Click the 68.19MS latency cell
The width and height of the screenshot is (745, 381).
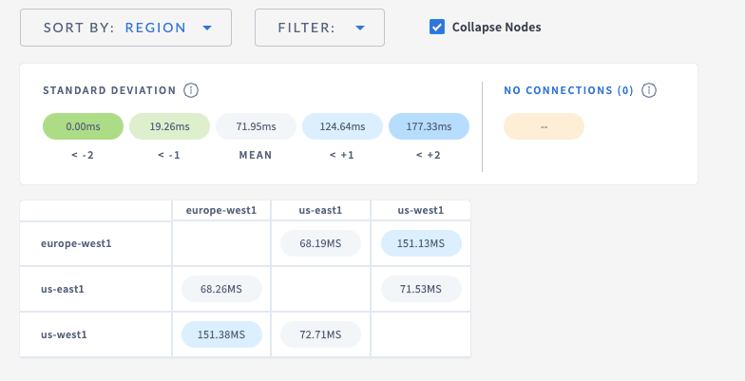[x=321, y=243]
